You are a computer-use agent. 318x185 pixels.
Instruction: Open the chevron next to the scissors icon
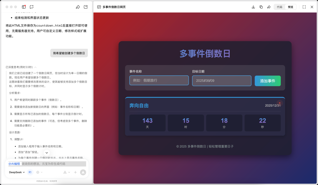coord(69,172)
